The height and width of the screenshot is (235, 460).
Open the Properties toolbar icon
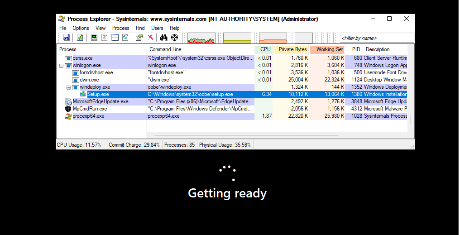coord(139,38)
